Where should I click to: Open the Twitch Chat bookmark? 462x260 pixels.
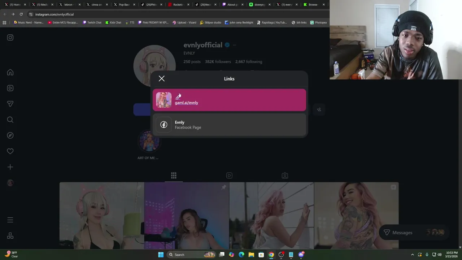point(92,22)
